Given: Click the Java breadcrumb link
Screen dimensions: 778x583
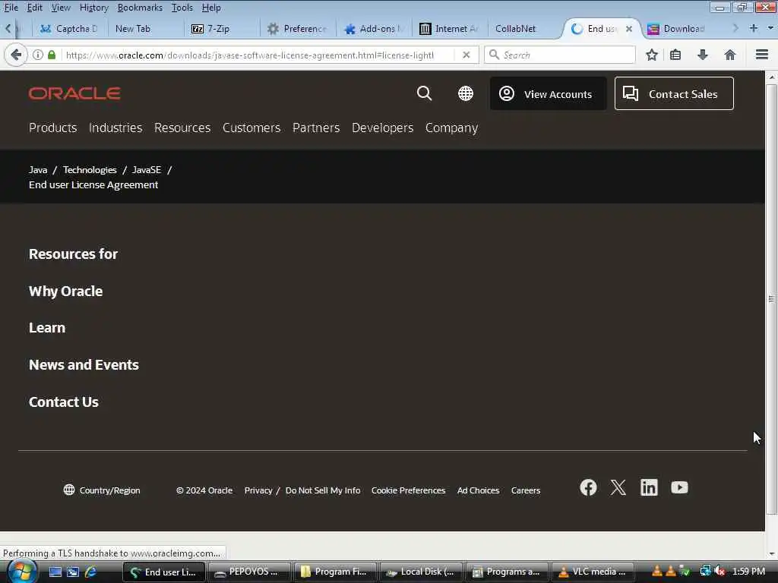Looking at the screenshot, I should (x=38, y=169).
